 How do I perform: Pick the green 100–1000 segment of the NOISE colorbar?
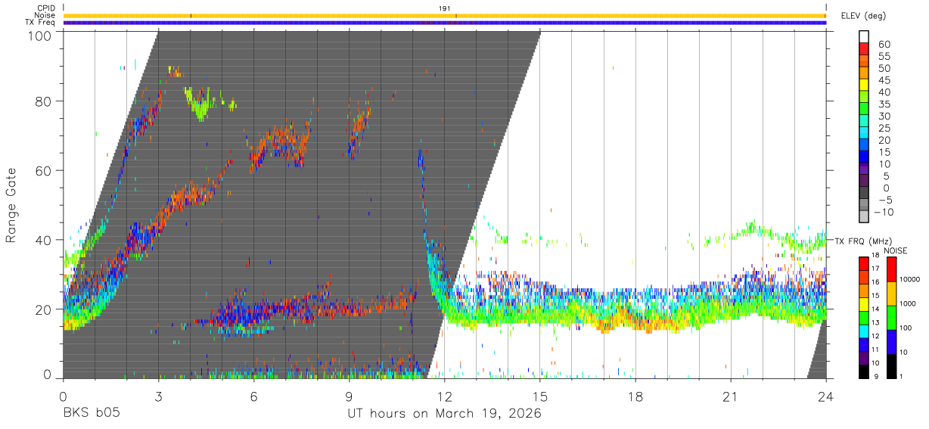pos(892,318)
